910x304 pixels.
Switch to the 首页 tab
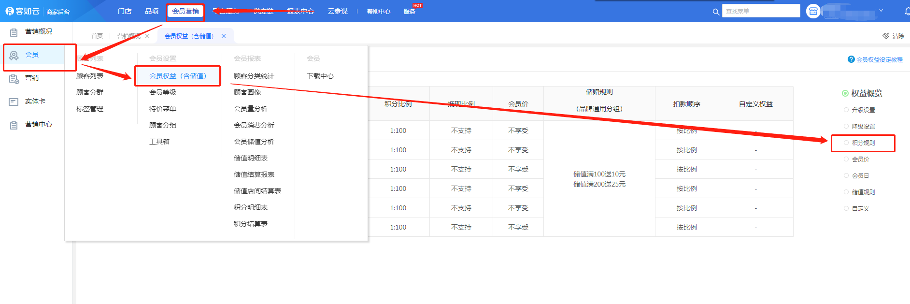pyautogui.click(x=97, y=36)
